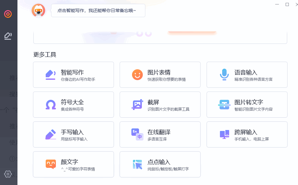Viewport: 298px width, 185px height.
Task: Click the 图片表情 smiley face icon
Action: (x=137, y=74)
